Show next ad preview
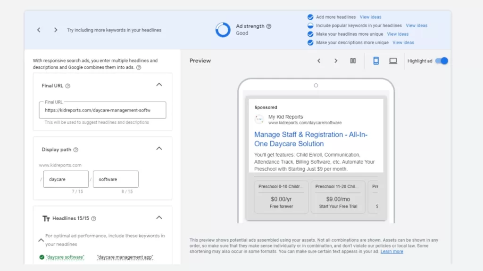483x271 pixels. coord(336,61)
